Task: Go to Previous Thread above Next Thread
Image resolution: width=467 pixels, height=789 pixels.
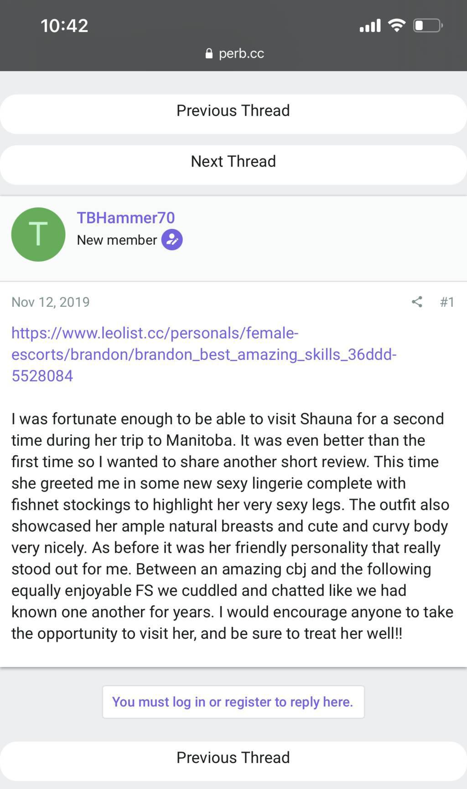Action: (x=233, y=111)
